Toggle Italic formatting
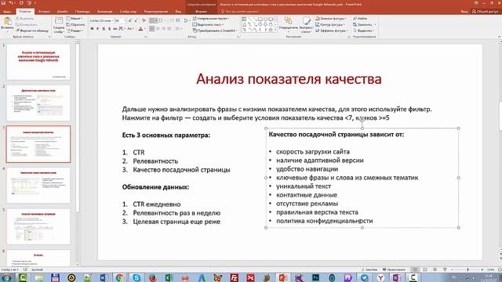 coord(97,29)
